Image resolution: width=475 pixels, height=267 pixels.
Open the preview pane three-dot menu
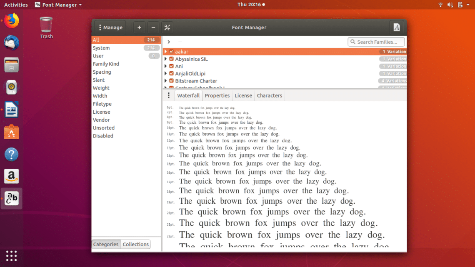[x=168, y=95]
